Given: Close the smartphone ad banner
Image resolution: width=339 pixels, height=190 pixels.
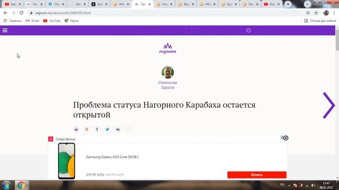Looking at the screenshot, I should pos(286,138).
